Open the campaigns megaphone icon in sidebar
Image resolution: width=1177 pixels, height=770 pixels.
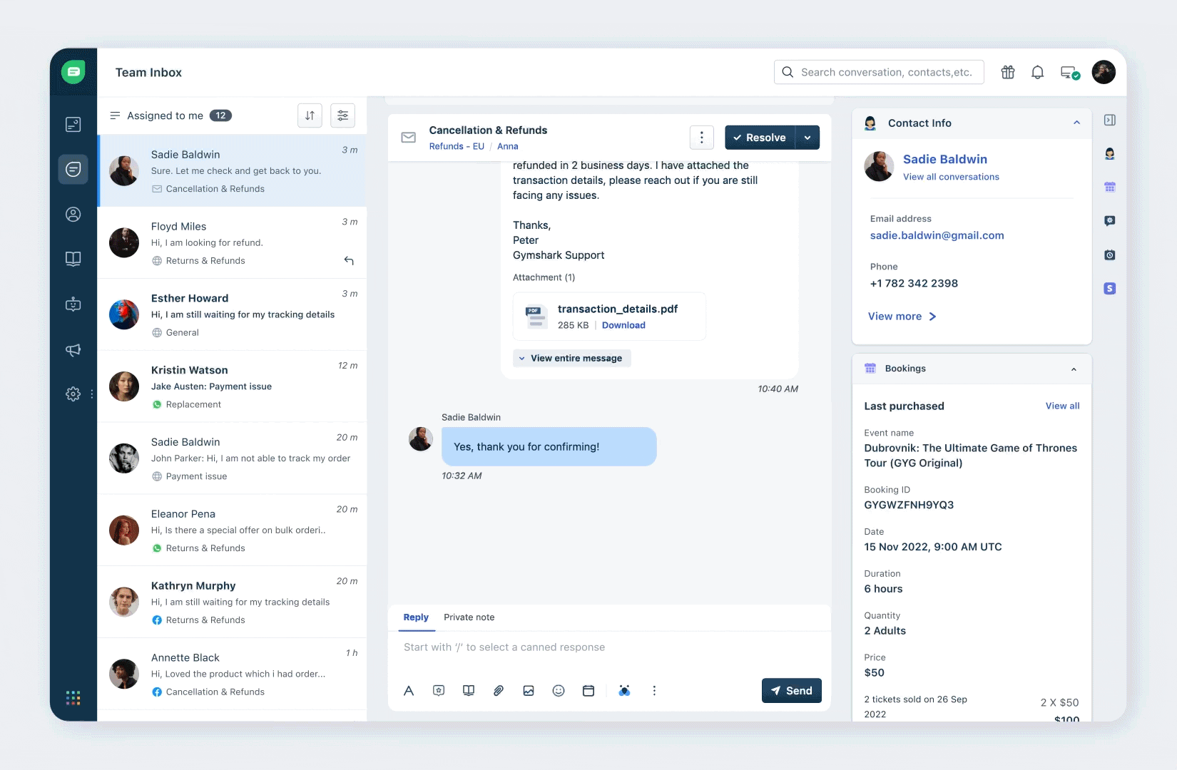click(x=73, y=349)
